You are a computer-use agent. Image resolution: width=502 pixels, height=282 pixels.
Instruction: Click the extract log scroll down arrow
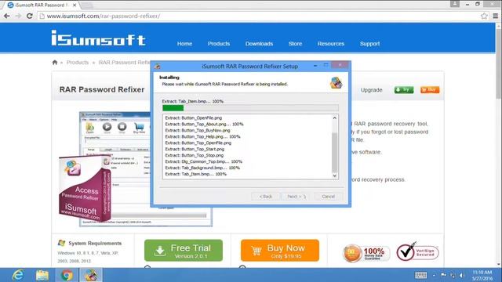(335, 175)
